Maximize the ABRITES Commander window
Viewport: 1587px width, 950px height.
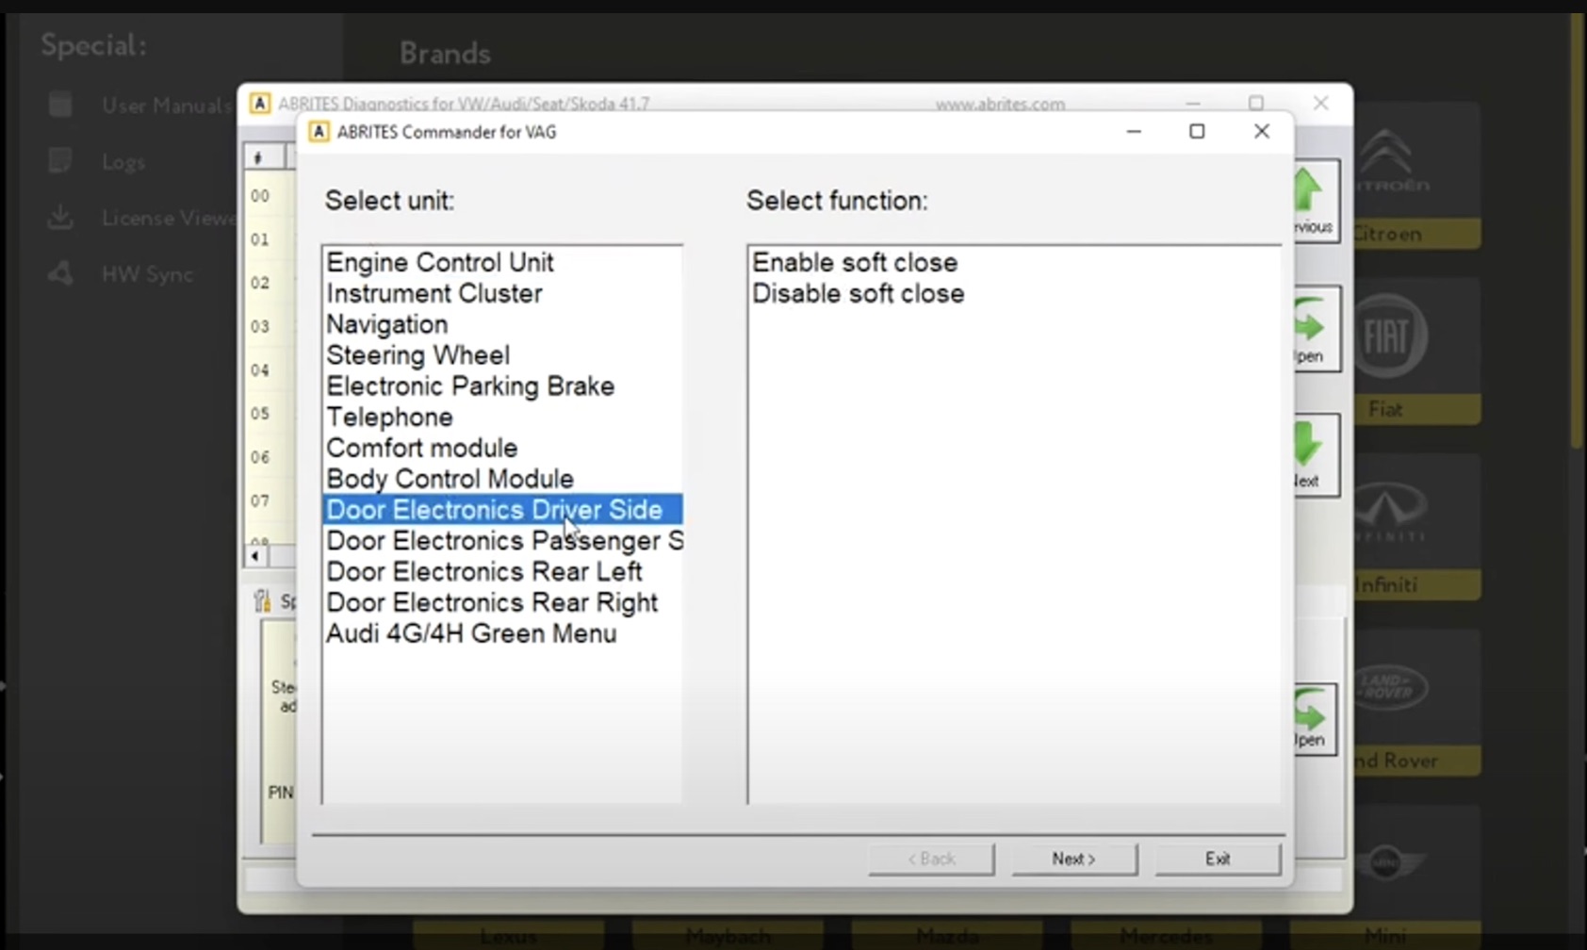click(x=1197, y=132)
